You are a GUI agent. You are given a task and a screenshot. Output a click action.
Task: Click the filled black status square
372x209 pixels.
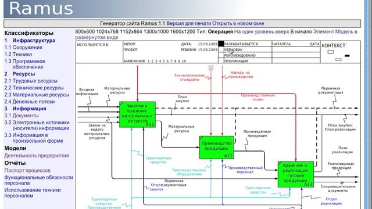point(221,44)
